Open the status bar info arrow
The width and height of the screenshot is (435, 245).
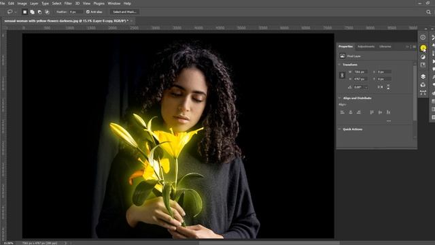click(x=66, y=243)
